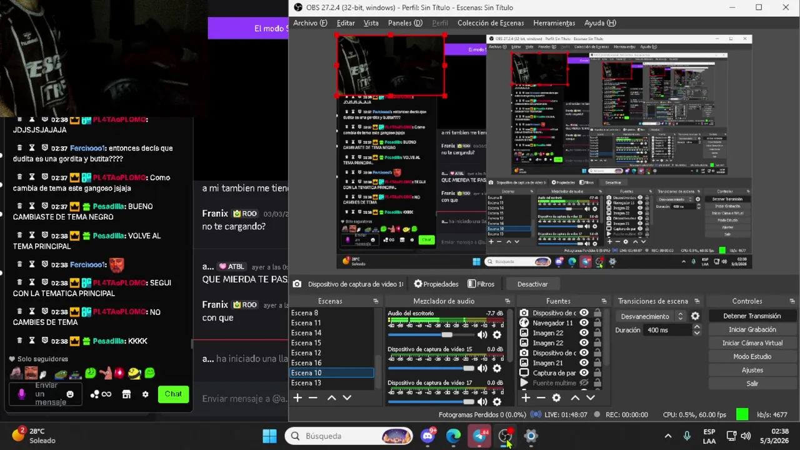The height and width of the screenshot is (450, 800).
Task: Toggle lock on Navegador 11 source
Action: click(x=597, y=323)
